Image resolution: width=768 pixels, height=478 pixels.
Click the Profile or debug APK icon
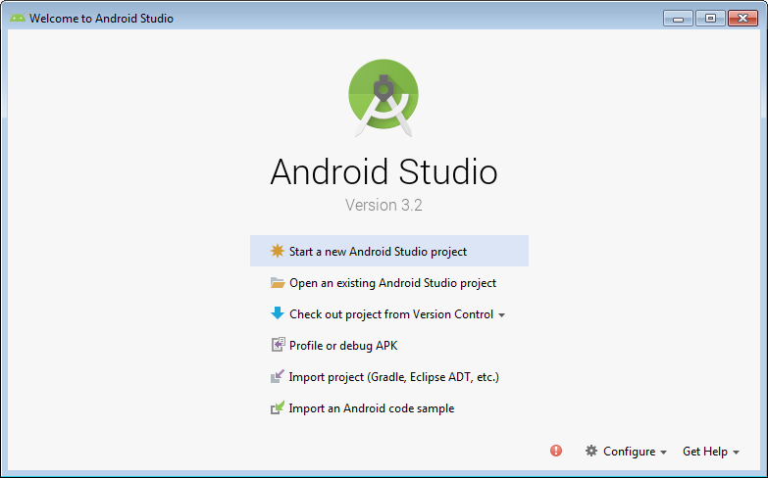(x=278, y=346)
